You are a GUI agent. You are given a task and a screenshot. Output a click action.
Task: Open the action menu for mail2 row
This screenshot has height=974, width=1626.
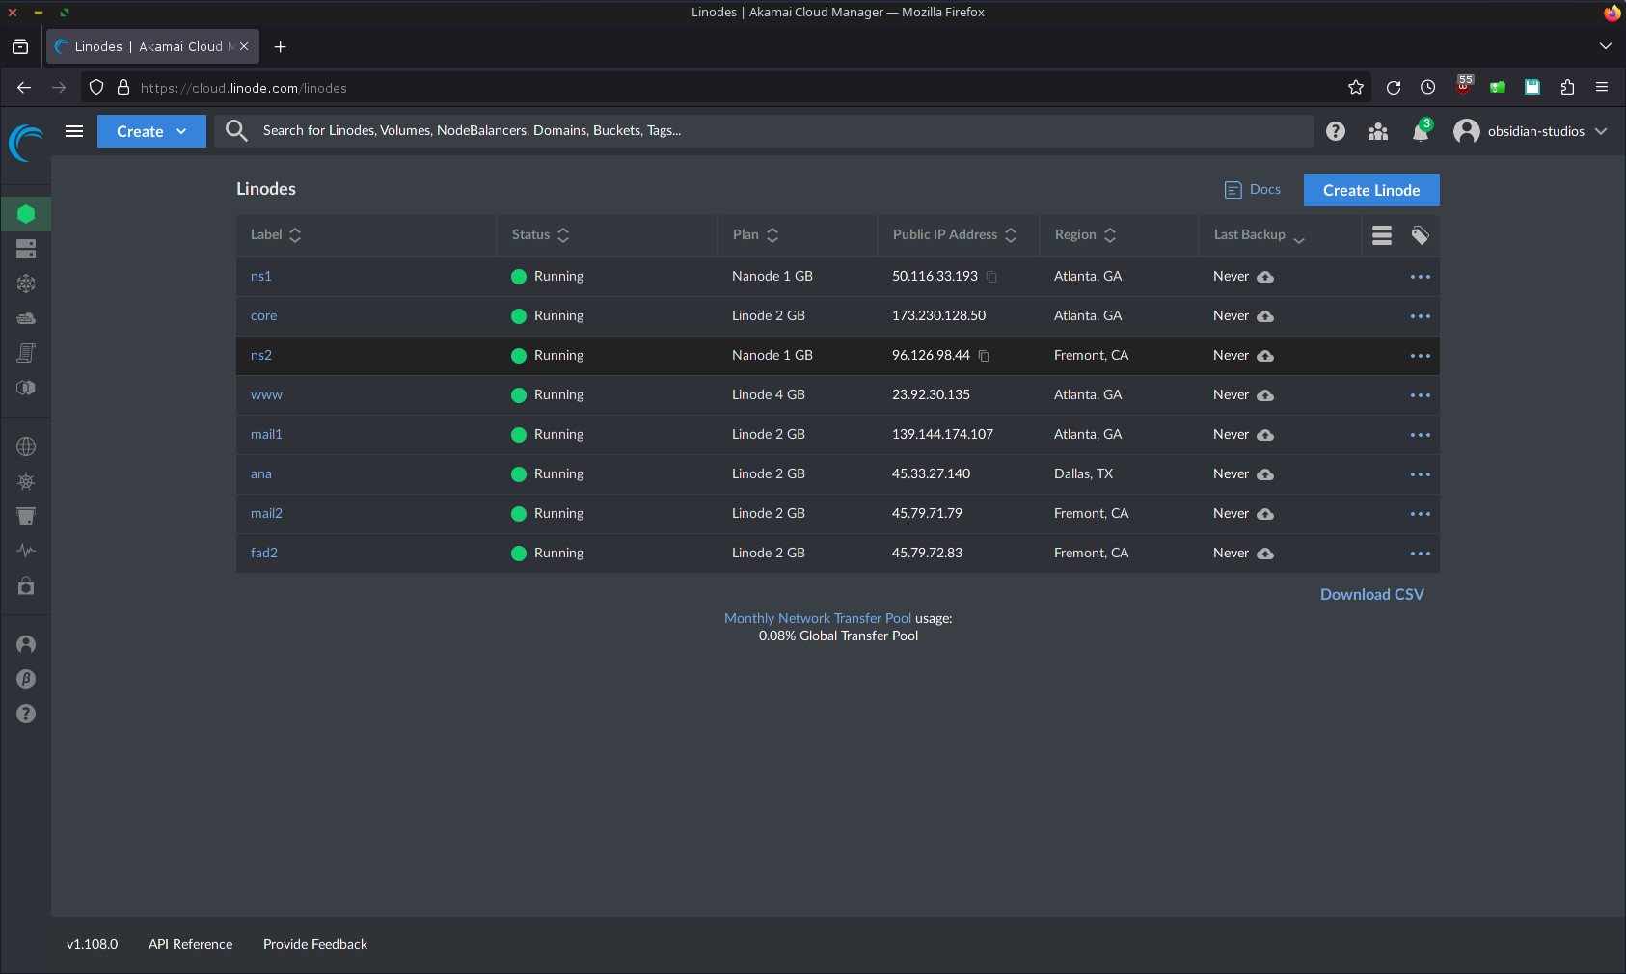[1421, 514]
